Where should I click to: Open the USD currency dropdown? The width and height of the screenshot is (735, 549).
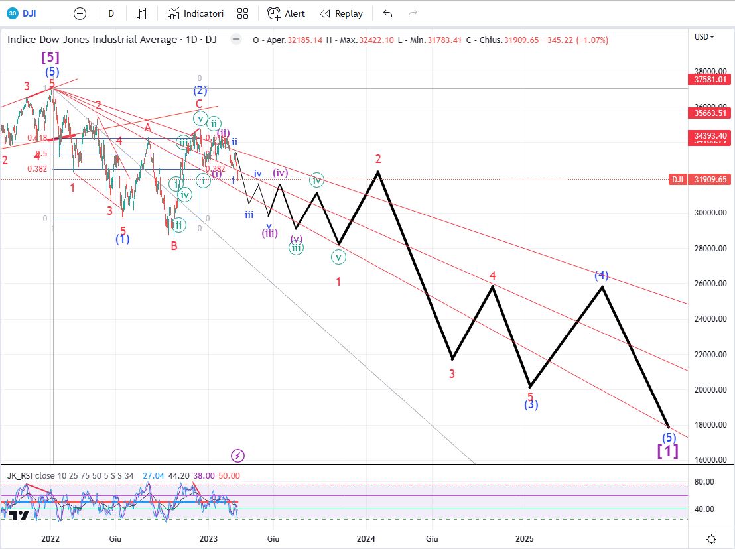(x=704, y=36)
